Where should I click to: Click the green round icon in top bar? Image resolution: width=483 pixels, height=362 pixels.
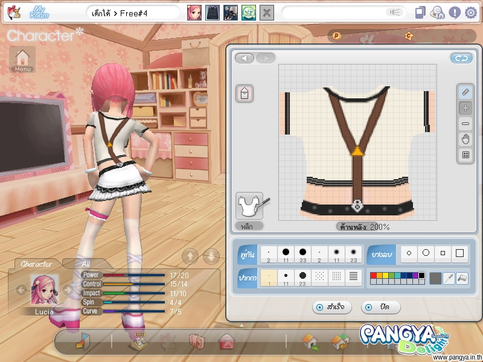tap(249, 13)
